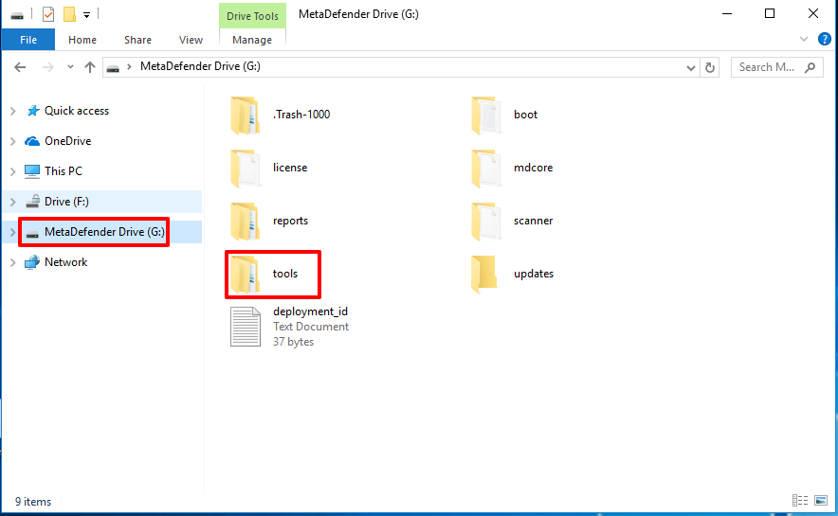838x516 pixels.
Task: Click the Drive (F:) drive icon
Action: pos(32,201)
